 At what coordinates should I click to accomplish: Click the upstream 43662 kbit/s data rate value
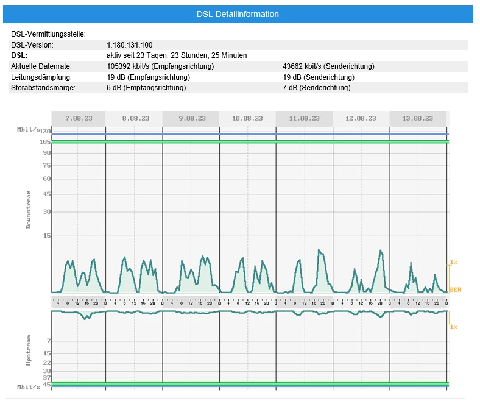[x=328, y=66]
